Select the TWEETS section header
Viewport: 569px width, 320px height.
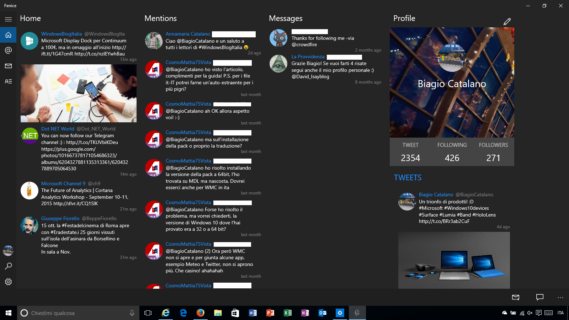pyautogui.click(x=408, y=177)
